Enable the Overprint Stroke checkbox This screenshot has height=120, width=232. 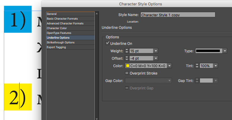127,73
